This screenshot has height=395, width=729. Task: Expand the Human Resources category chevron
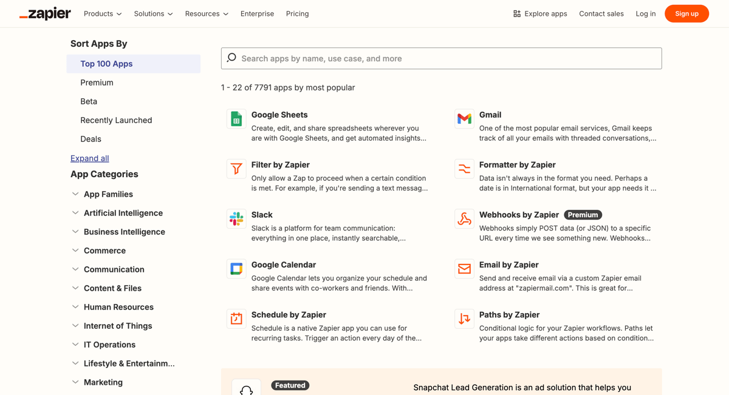(75, 307)
